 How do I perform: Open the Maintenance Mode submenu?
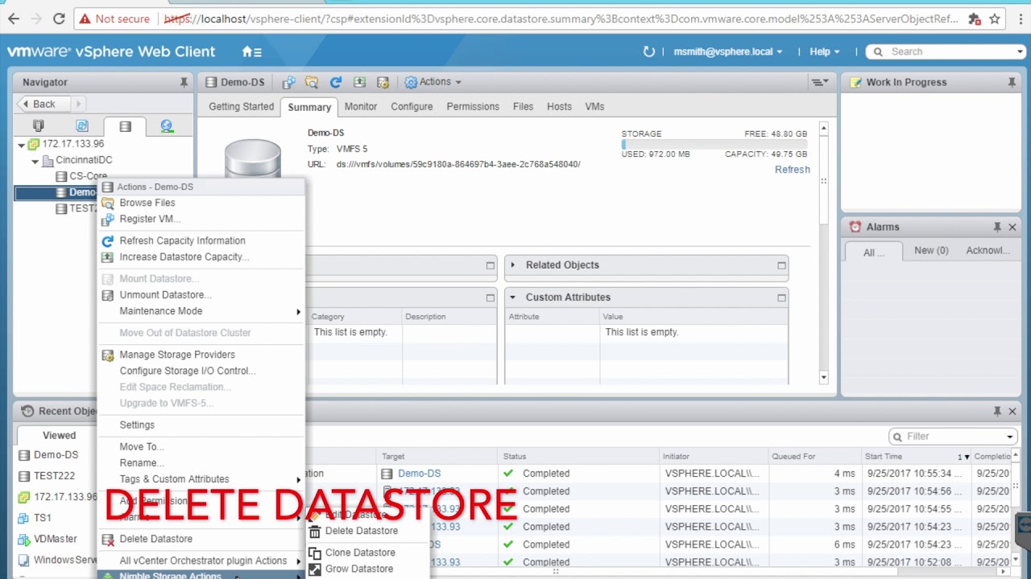pos(201,311)
